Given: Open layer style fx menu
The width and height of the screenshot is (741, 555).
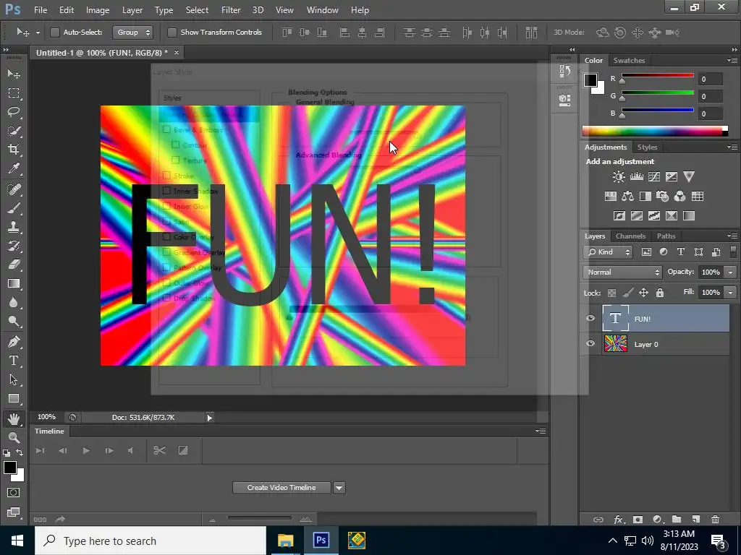Looking at the screenshot, I should coord(619,520).
